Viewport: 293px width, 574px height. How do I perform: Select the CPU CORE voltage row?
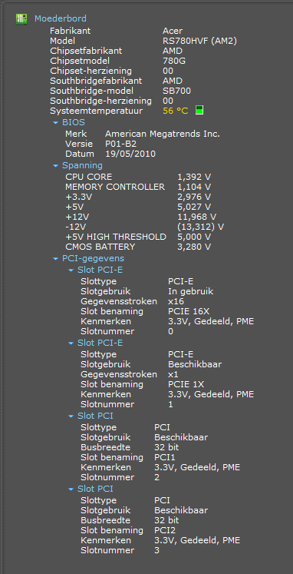(138, 177)
